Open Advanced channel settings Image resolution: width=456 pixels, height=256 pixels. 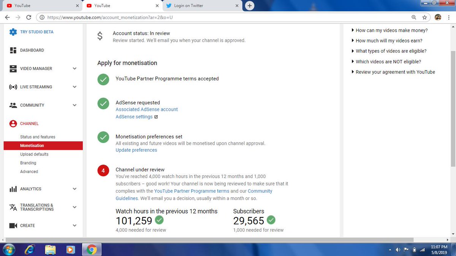(x=29, y=172)
